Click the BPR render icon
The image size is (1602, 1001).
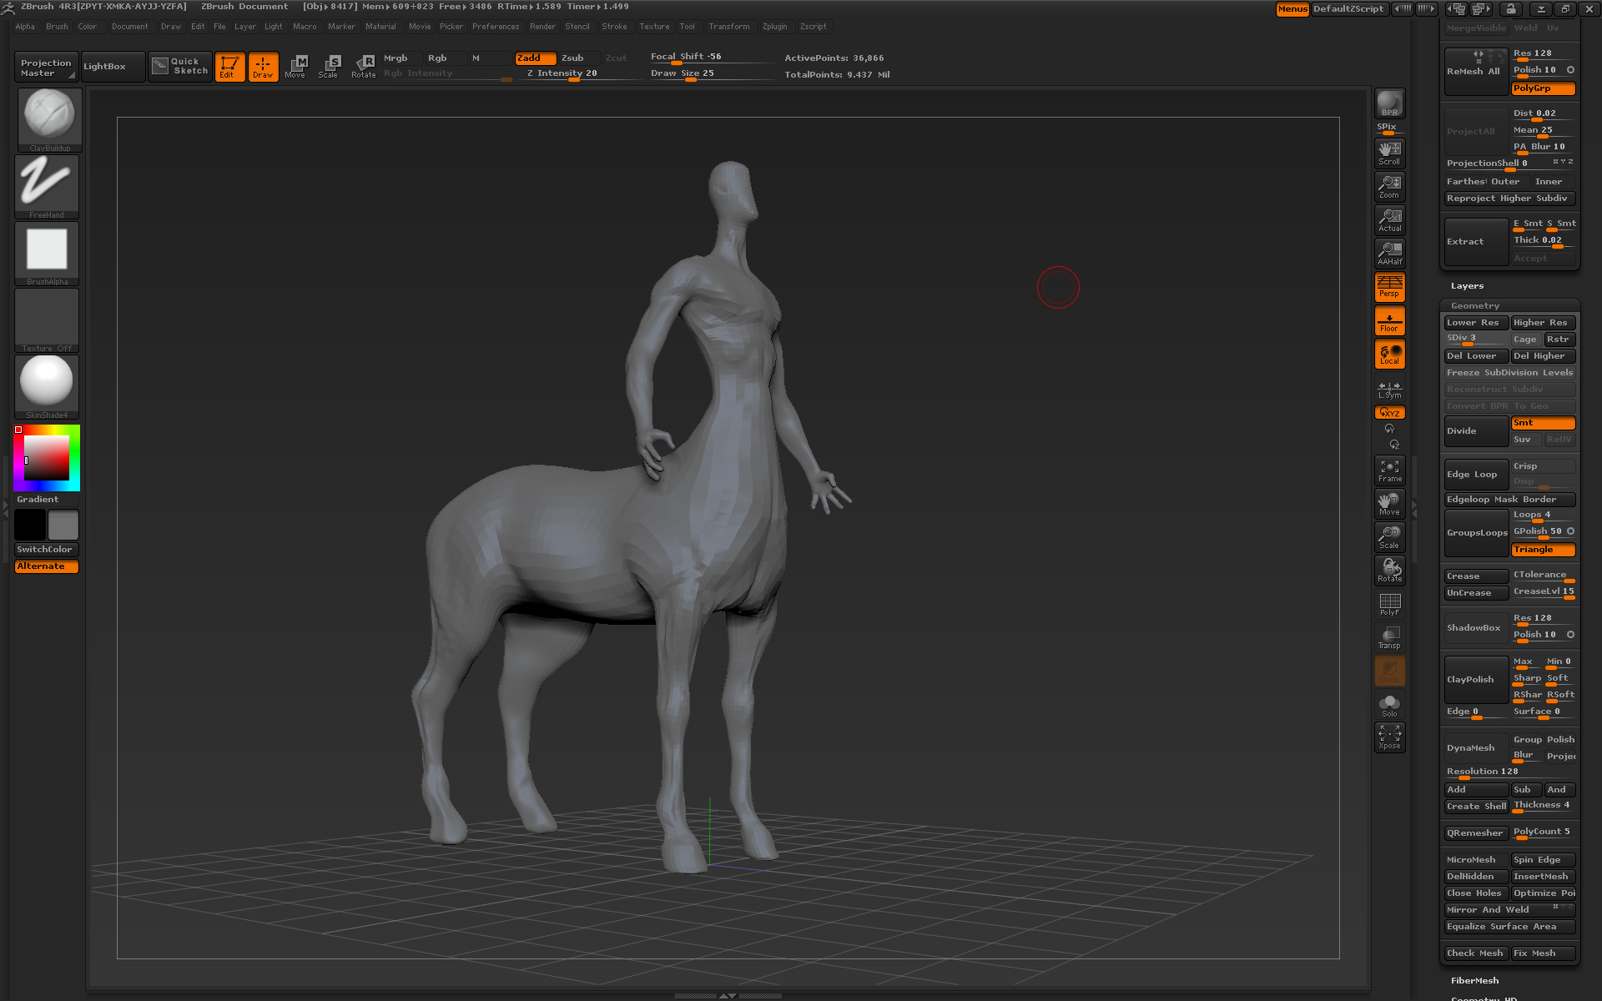coord(1389,103)
